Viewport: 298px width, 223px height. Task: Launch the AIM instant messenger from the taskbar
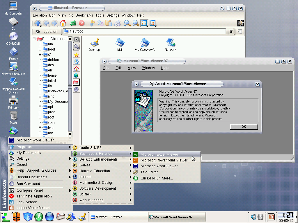click(71, 217)
